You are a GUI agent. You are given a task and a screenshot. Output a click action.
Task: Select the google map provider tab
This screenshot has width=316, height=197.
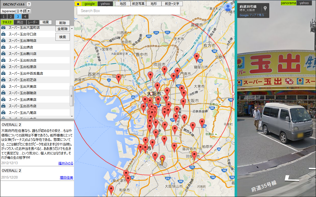[90, 4]
